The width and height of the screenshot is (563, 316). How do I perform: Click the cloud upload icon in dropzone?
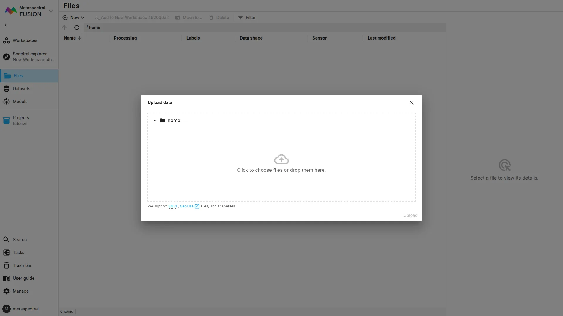(x=281, y=159)
